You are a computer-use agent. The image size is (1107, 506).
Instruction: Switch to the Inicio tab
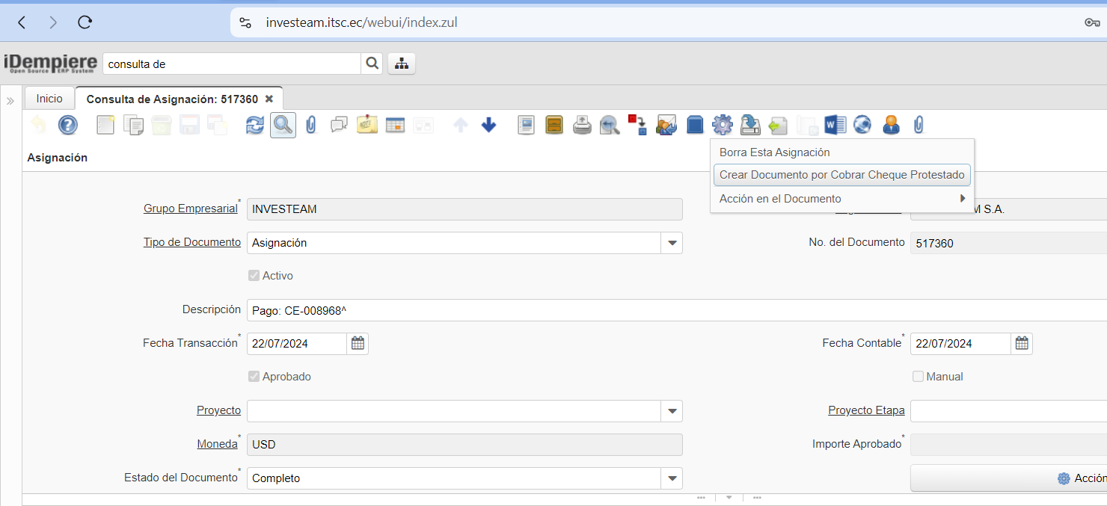coord(49,99)
